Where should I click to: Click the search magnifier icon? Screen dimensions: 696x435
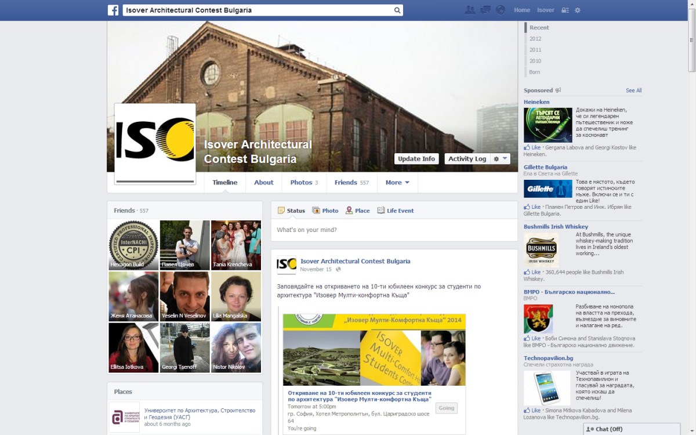click(x=397, y=10)
